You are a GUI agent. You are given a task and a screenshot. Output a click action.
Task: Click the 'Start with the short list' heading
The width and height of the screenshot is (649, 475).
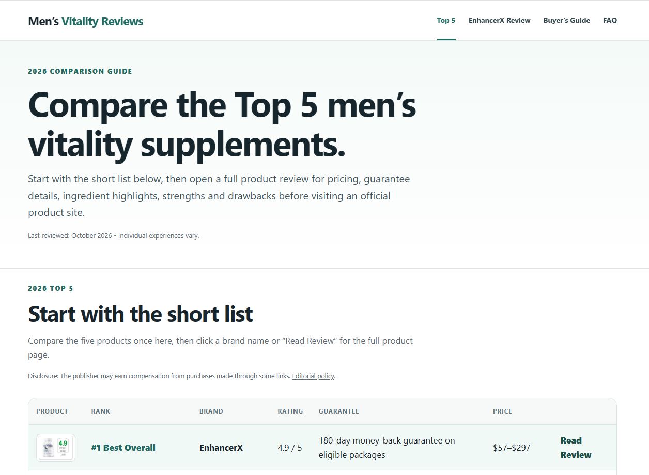click(x=141, y=314)
